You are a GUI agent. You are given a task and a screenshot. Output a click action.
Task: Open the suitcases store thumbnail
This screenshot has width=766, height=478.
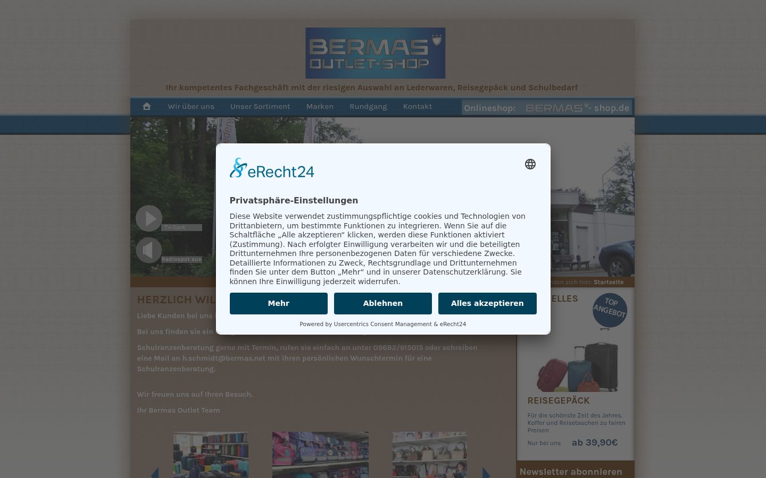(211, 455)
